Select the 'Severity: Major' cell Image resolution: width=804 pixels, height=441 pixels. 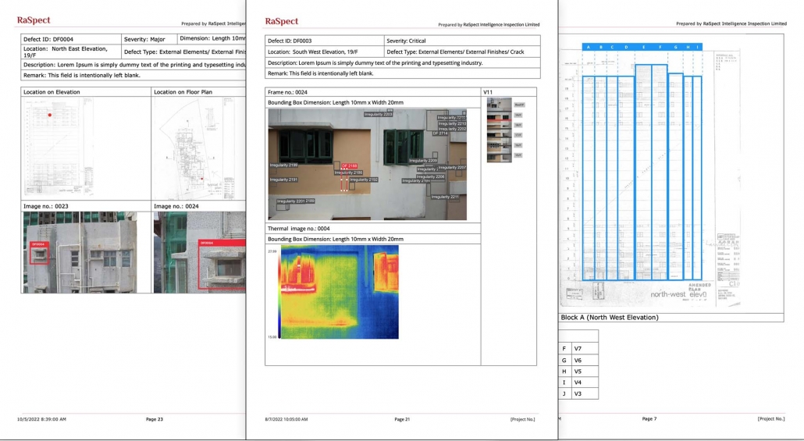[x=149, y=39]
